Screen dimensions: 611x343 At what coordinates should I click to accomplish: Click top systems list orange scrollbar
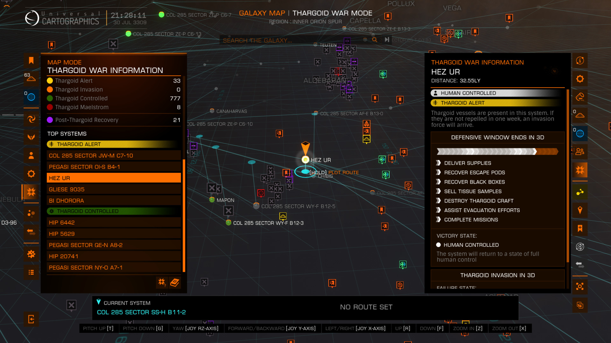coord(184,215)
